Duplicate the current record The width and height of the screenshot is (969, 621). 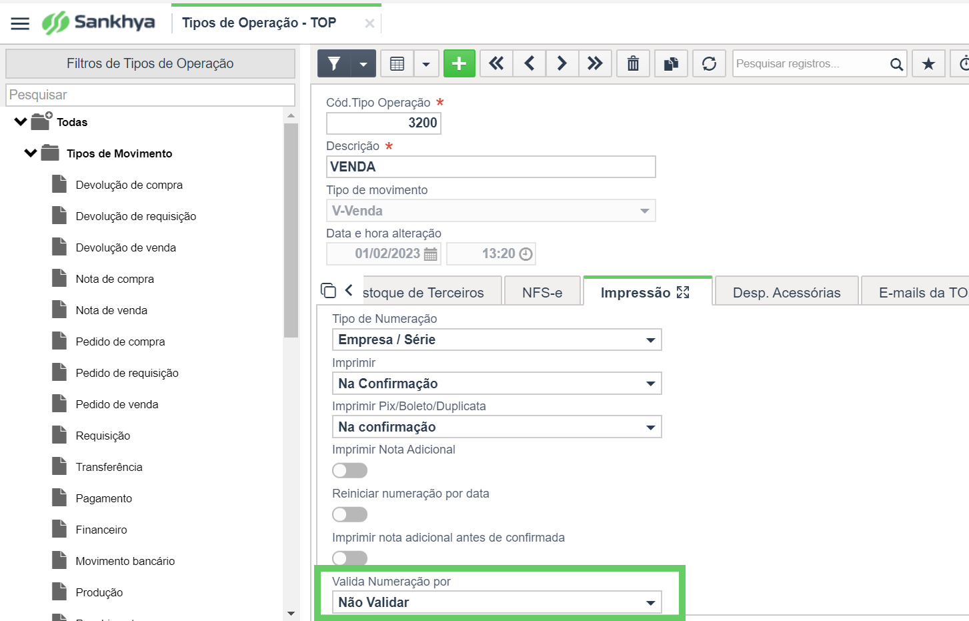tap(671, 63)
